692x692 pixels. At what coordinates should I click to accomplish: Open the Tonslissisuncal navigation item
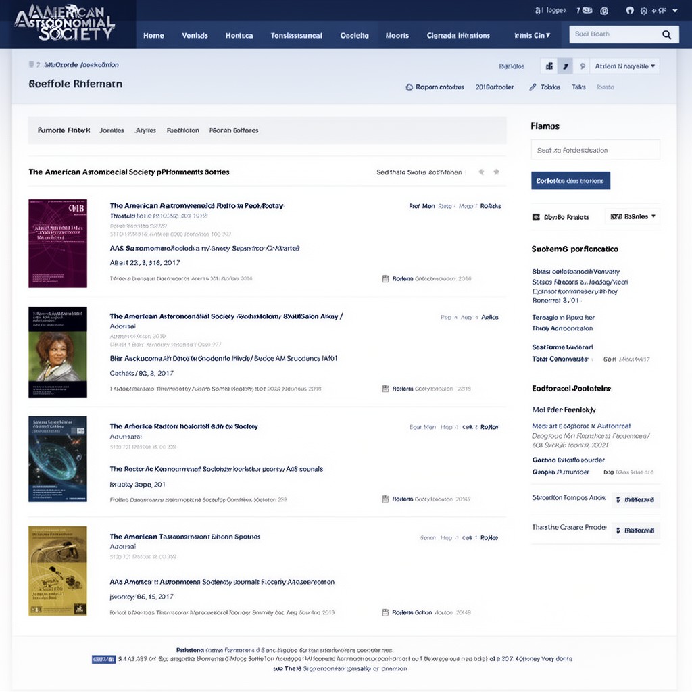point(297,36)
